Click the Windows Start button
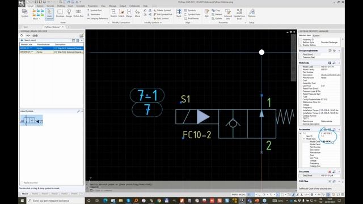Image resolution: width=363 pixels, height=204 pixels. click(x=22, y=201)
